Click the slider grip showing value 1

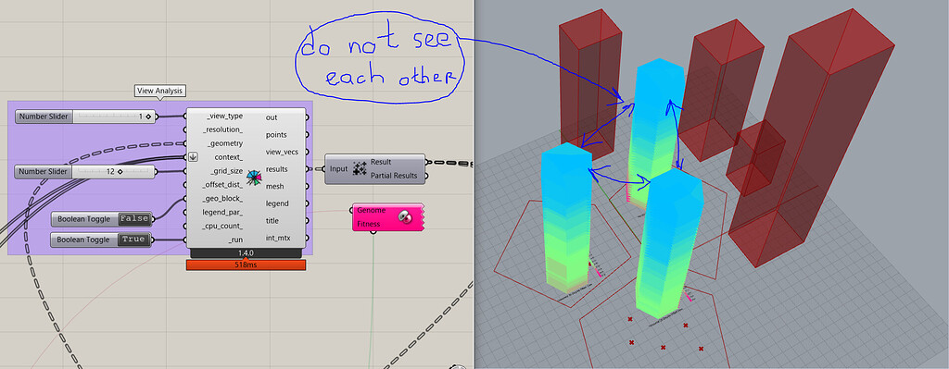(x=147, y=117)
